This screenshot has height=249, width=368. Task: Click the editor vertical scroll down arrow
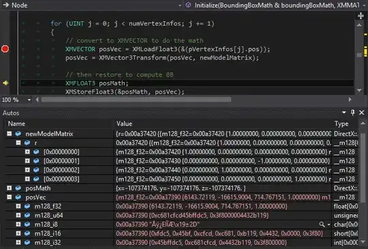[359, 90]
